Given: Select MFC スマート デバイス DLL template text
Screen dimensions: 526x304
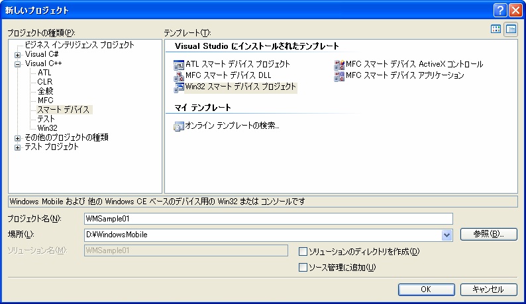Looking at the screenshot, I should tap(228, 75).
